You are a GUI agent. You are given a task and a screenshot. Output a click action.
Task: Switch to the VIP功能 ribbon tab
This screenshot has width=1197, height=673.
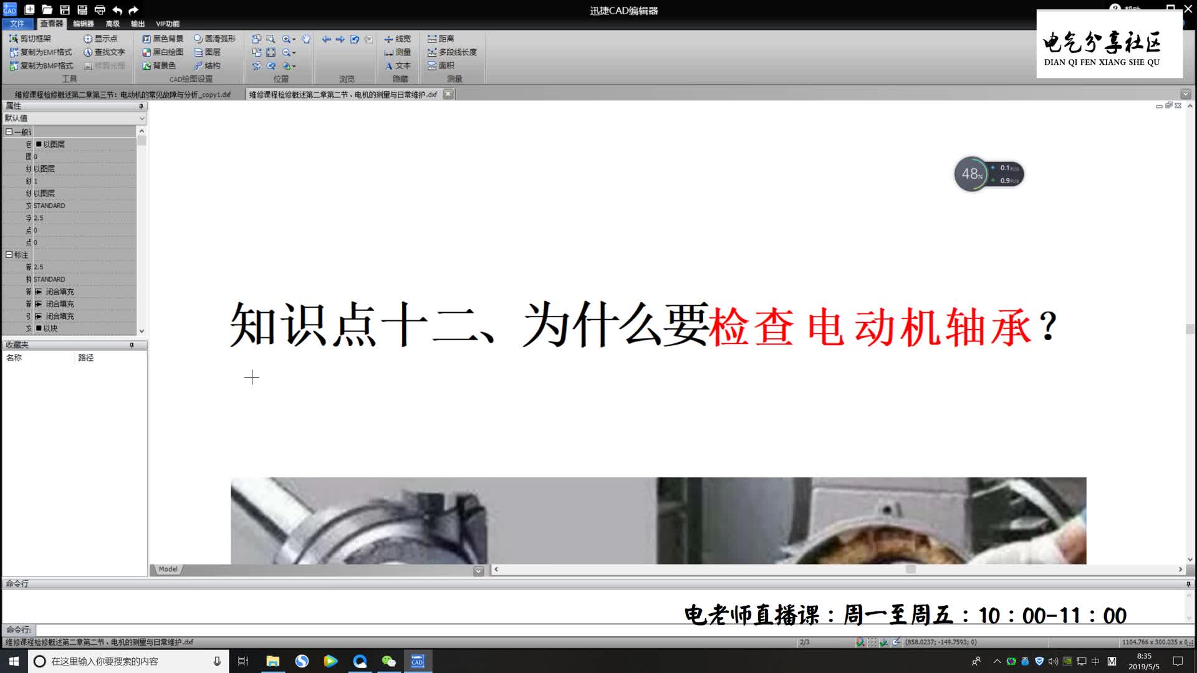coord(167,24)
